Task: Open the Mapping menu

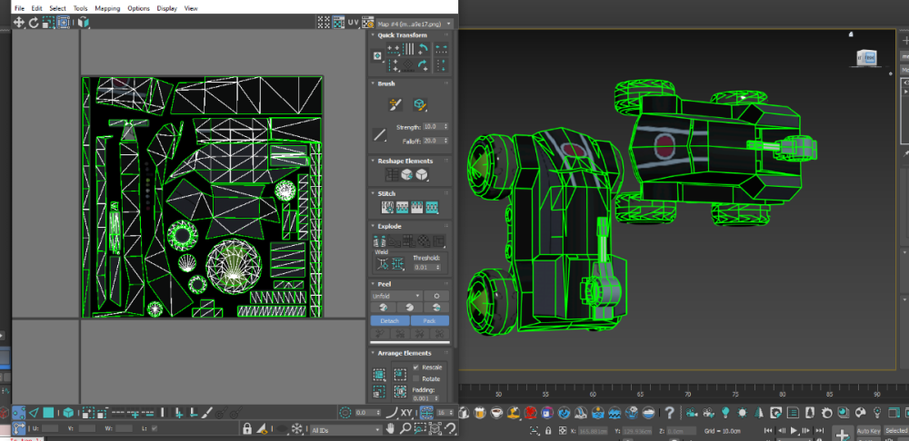Action: click(x=107, y=8)
